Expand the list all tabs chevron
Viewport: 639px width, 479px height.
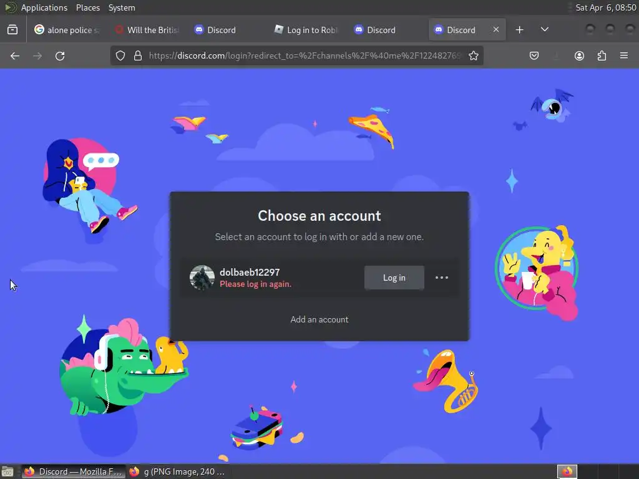click(544, 29)
